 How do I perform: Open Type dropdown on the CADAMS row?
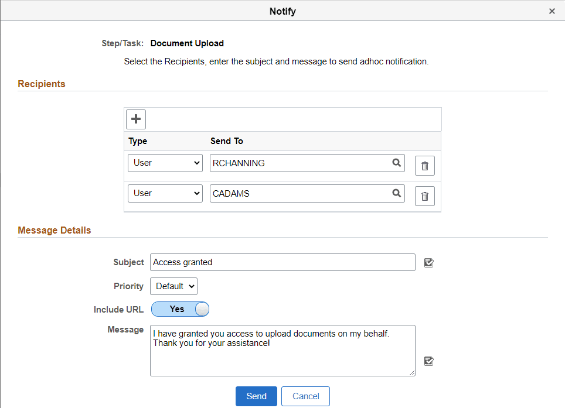(x=165, y=193)
